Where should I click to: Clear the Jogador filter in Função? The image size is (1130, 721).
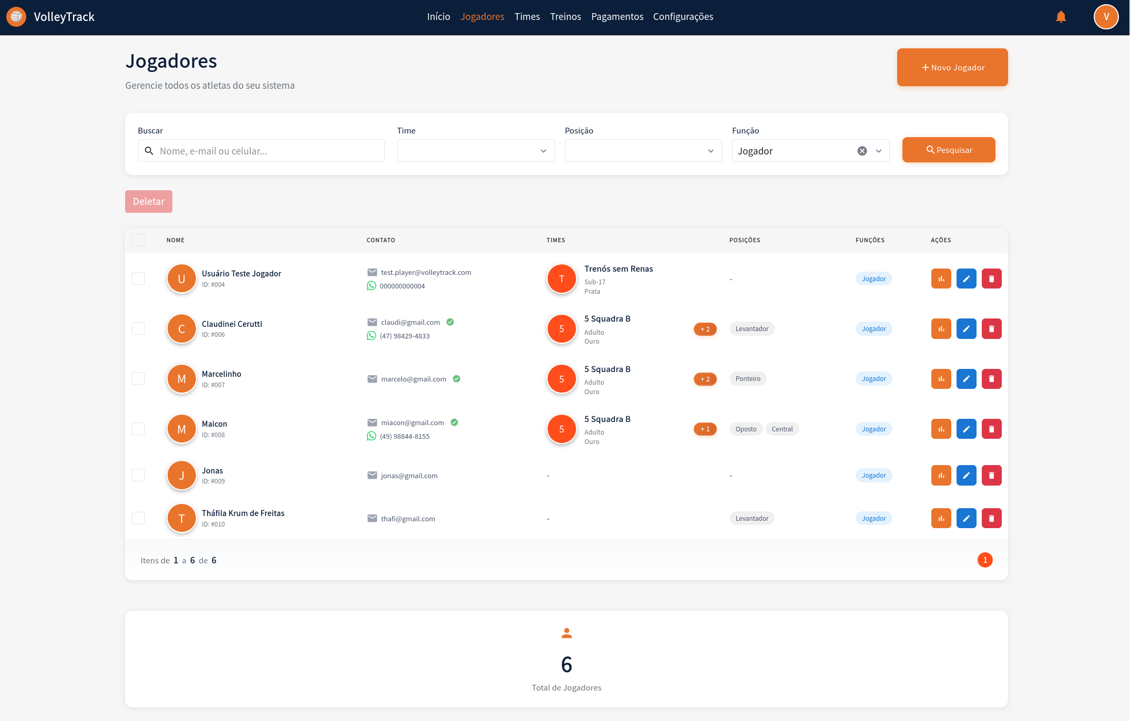click(x=862, y=151)
